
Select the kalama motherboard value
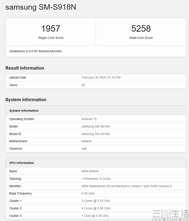(x=86, y=141)
